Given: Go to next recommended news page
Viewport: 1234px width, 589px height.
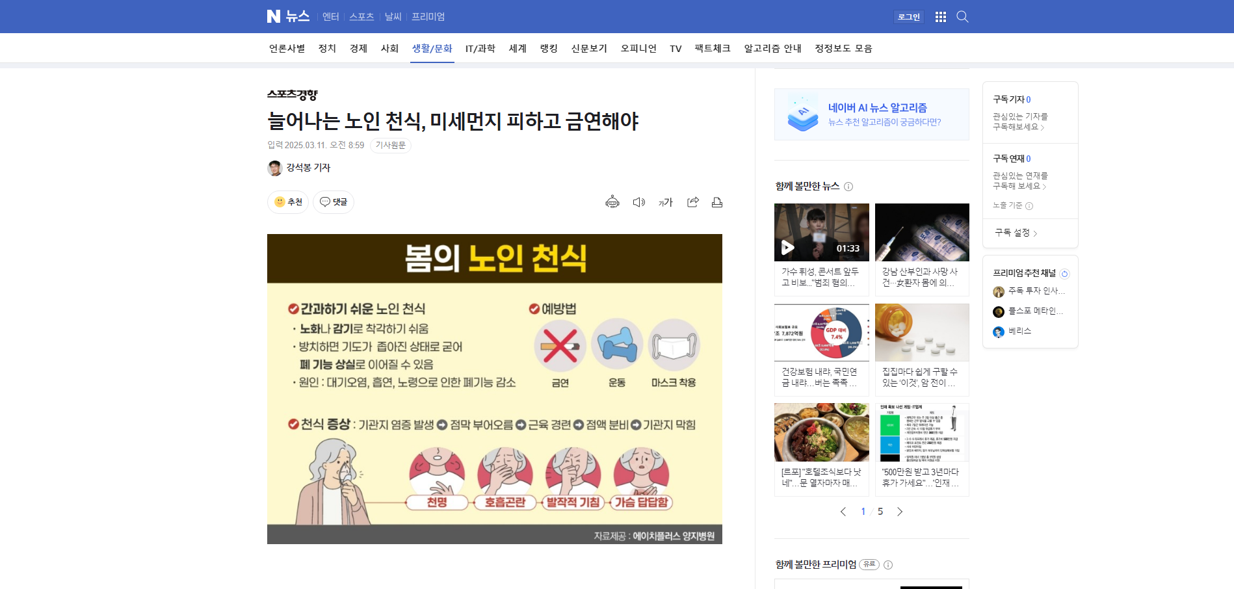Looking at the screenshot, I should pyautogui.click(x=900, y=512).
